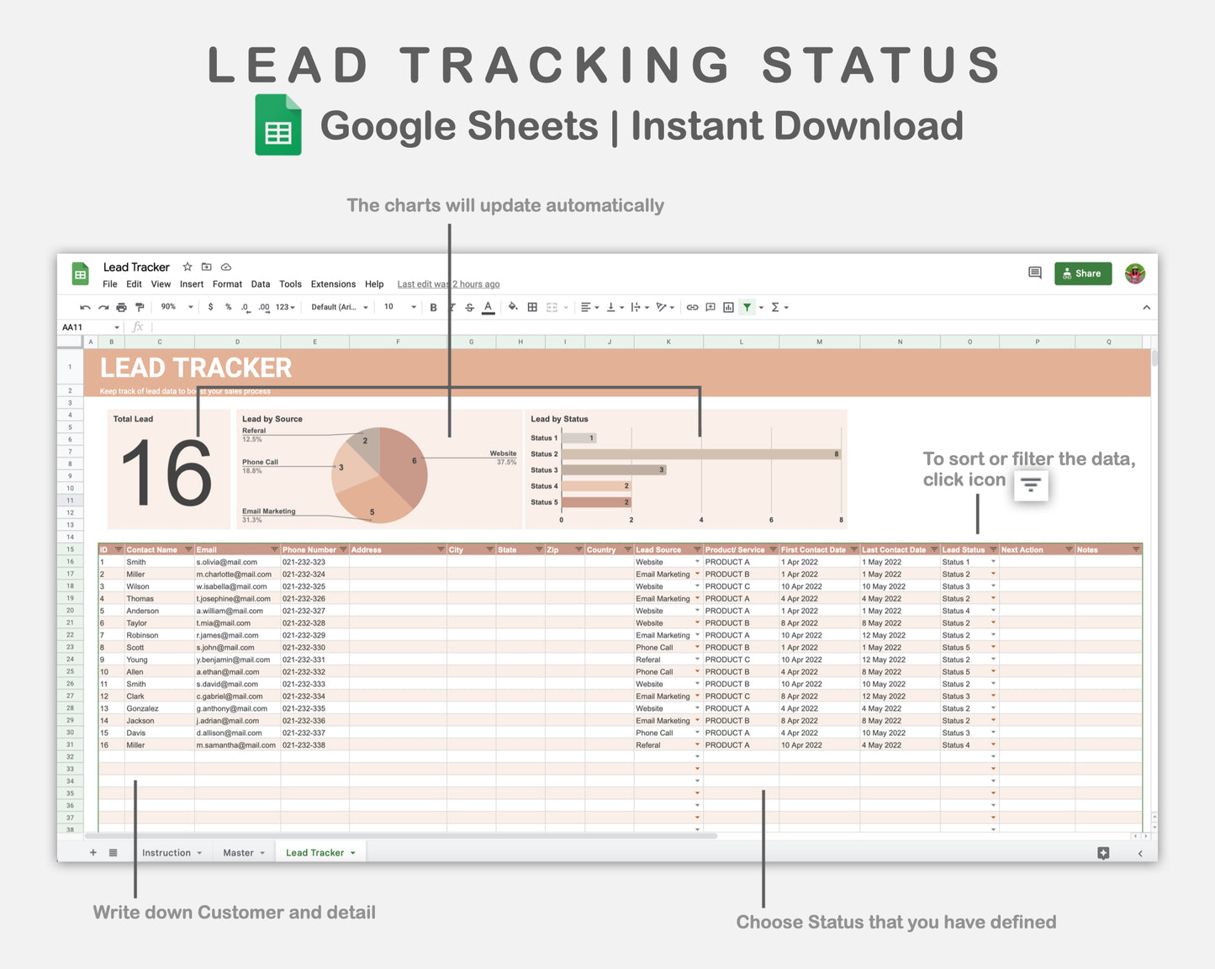Screen dimensions: 1215x969
Task: Click the functions sigma icon
Action: [774, 307]
